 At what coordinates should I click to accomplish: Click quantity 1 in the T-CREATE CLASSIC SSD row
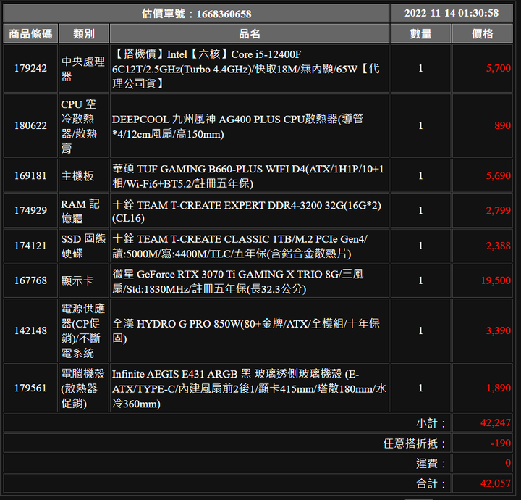pos(420,246)
